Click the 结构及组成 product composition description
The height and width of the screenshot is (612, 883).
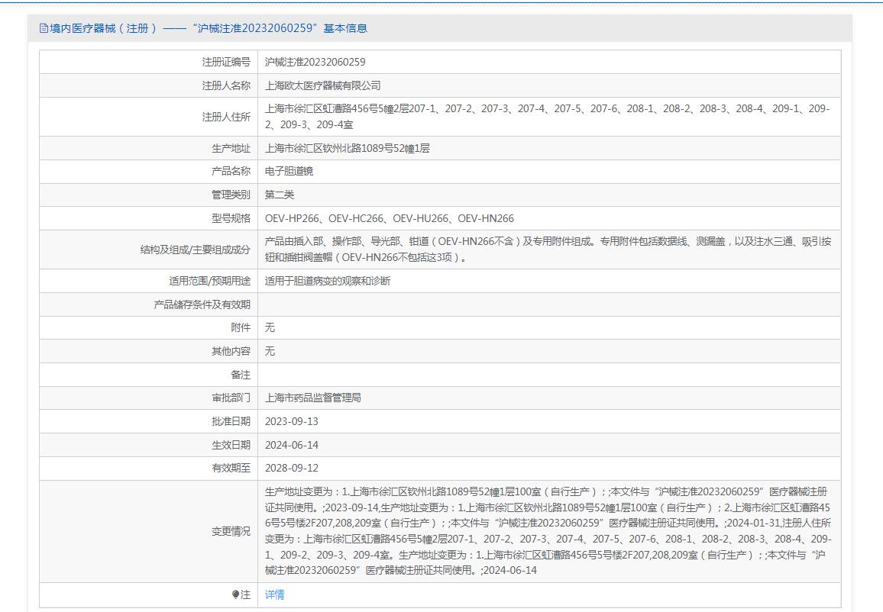coord(547,249)
